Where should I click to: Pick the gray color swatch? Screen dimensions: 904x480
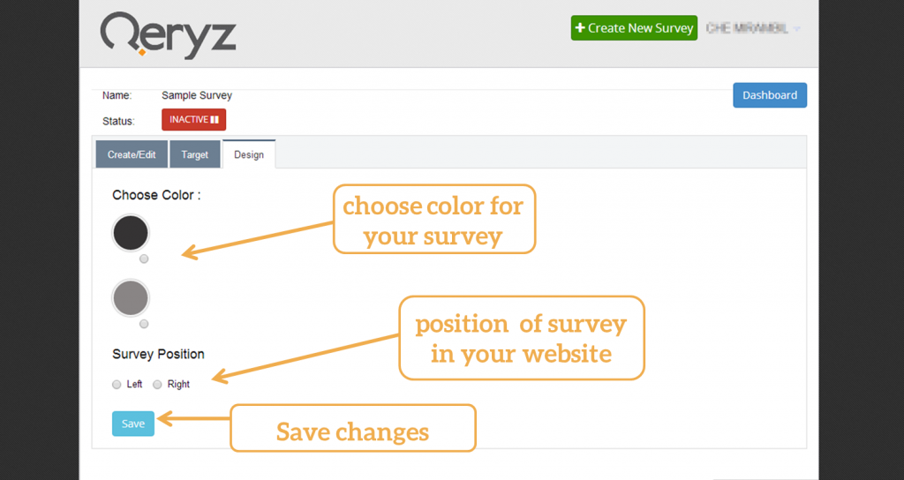coord(131,298)
